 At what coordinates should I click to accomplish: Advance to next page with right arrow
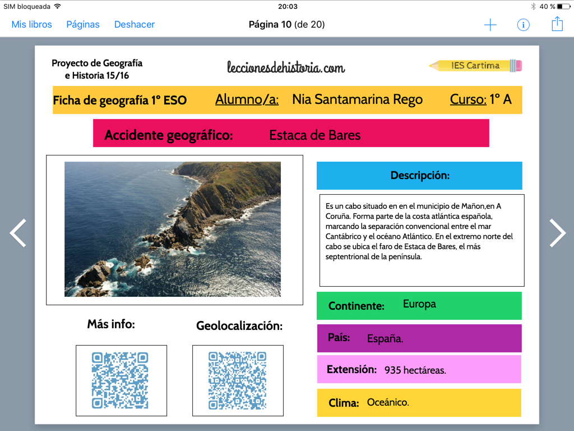tap(557, 233)
